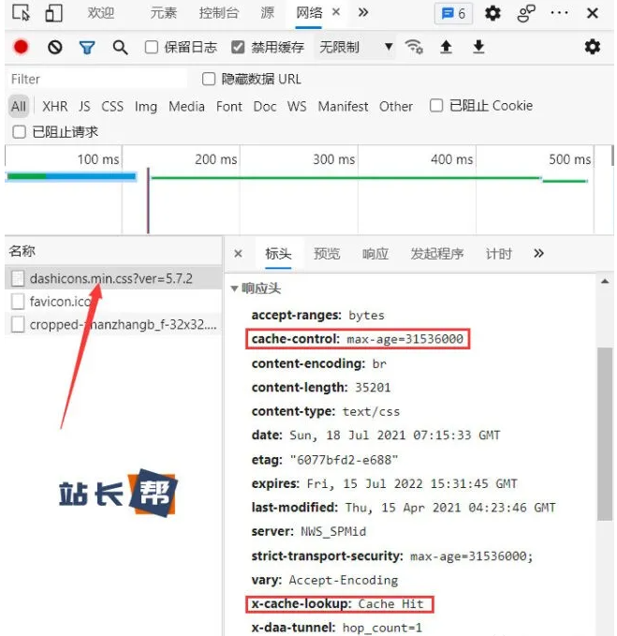
Task: Click headers pane scroll-up arrow
Action: [x=605, y=281]
